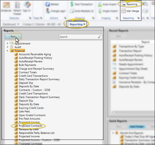
Task: Click the Audit category clipboard icon
Action: 12,47
